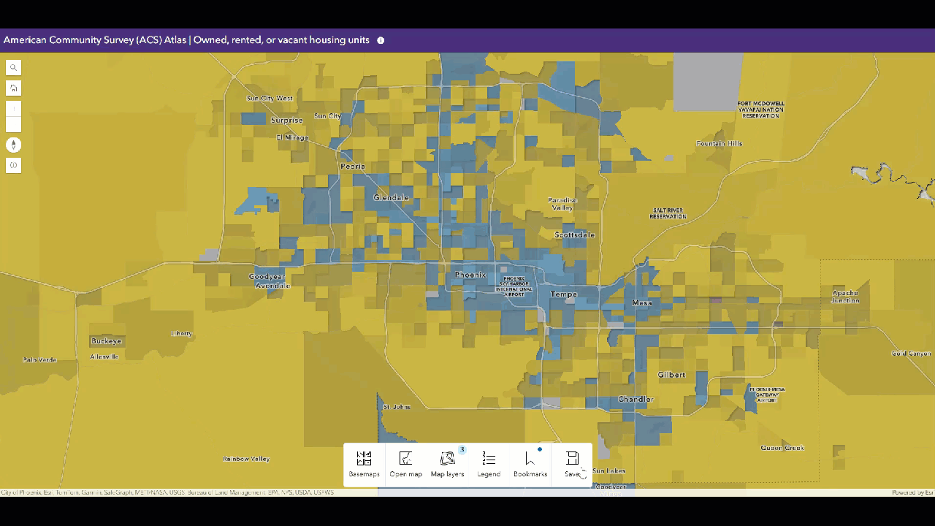Viewport: 935px width, 526px height.
Task: Save the current map
Action: point(572,464)
